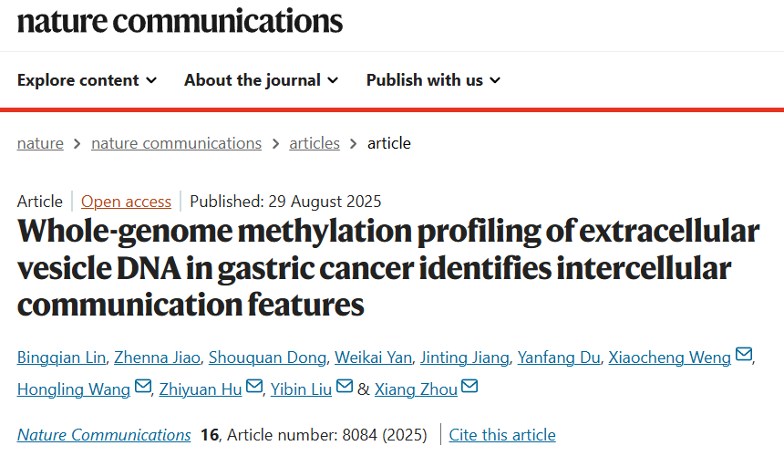Click the Cite this article link
This screenshot has height=456, width=784.
[502, 435]
